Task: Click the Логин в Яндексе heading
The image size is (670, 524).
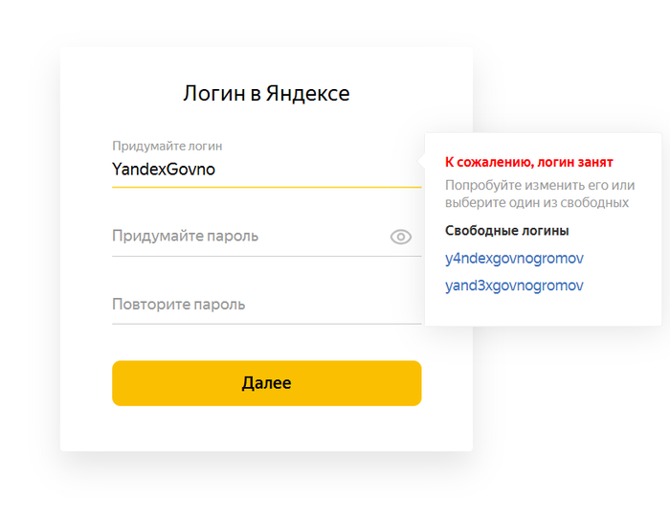Action: [x=266, y=94]
